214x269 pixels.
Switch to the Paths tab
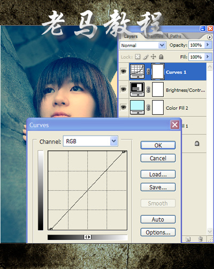click(x=175, y=36)
